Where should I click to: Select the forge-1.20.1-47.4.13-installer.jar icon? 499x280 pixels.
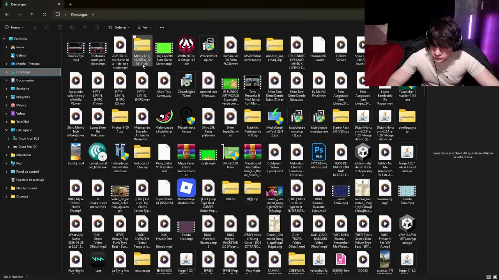[x=407, y=152]
